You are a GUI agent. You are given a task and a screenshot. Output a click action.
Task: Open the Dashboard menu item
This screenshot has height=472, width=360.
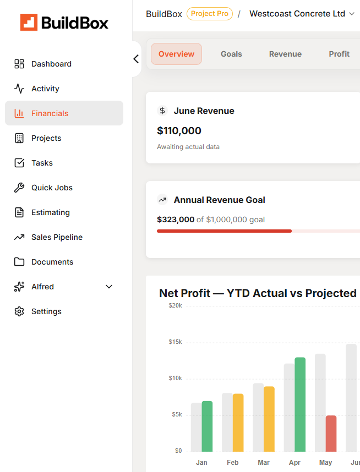click(64, 64)
